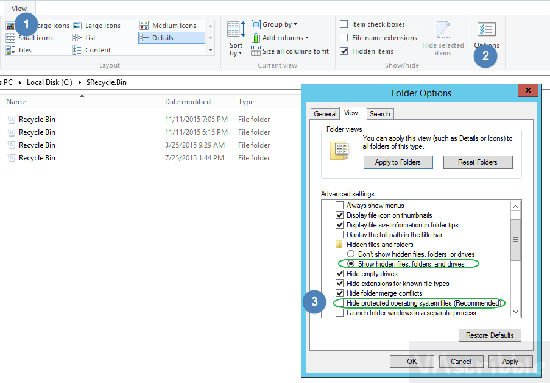The height and width of the screenshot is (383, 550).
Task: Check Display the full path in title bar
Action: [339, 234]
